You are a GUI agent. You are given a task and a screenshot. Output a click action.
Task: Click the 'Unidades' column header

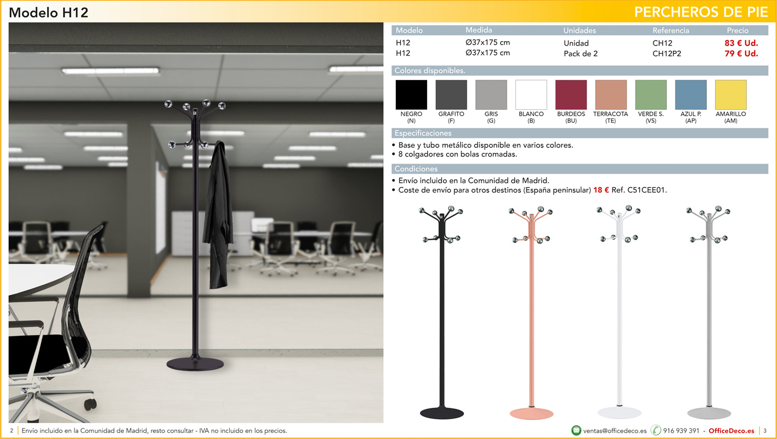[580, 30]
